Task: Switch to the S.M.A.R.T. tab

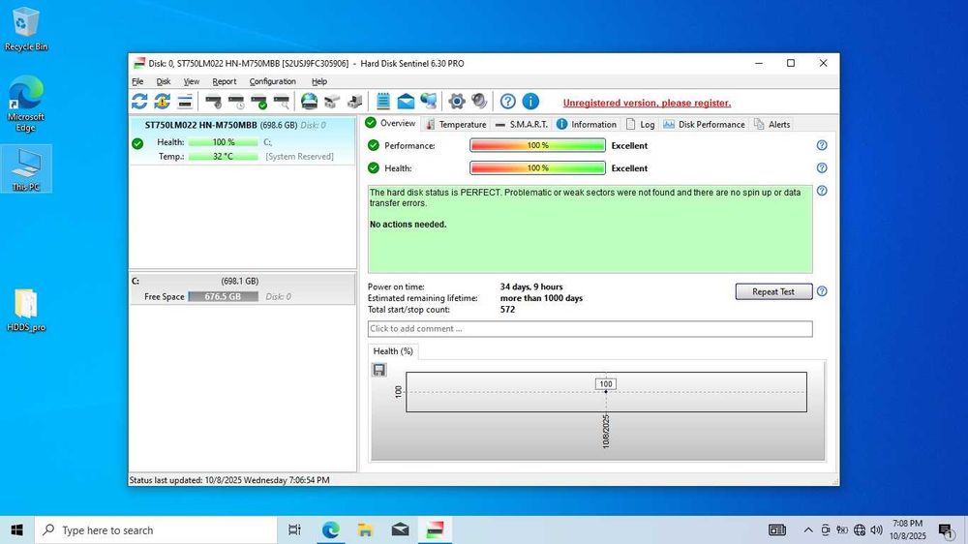Action: point(522,124)
